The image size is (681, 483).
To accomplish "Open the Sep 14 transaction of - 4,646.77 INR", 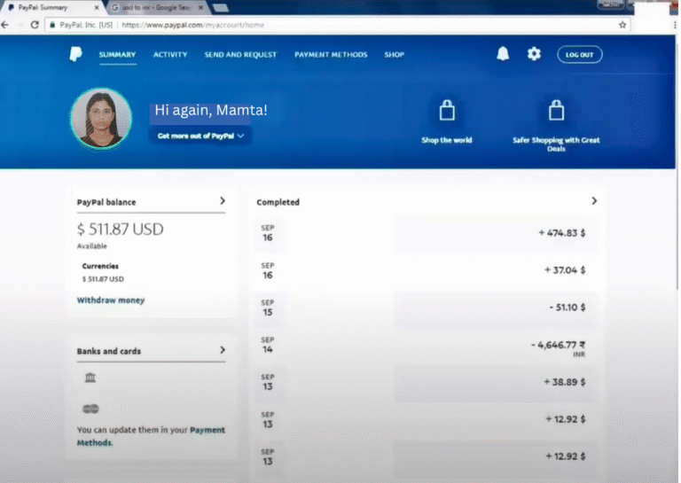I will coord(426,346).
